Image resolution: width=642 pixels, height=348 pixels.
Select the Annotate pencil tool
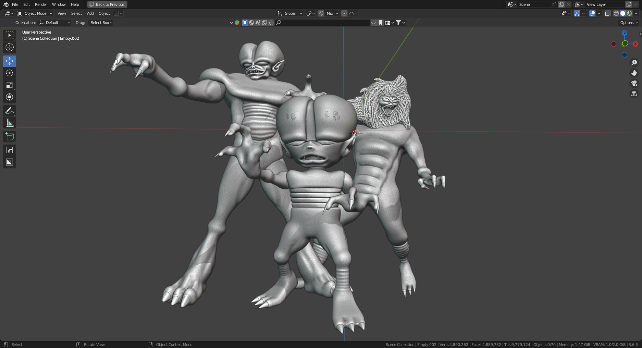click(x=10, y=111)
